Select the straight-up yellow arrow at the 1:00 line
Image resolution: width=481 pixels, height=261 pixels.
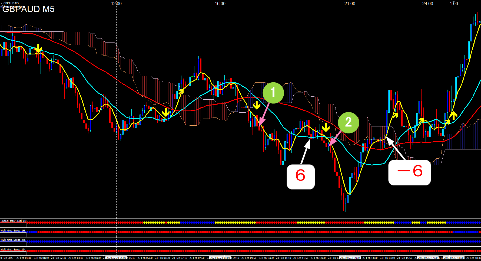(454, 115)
